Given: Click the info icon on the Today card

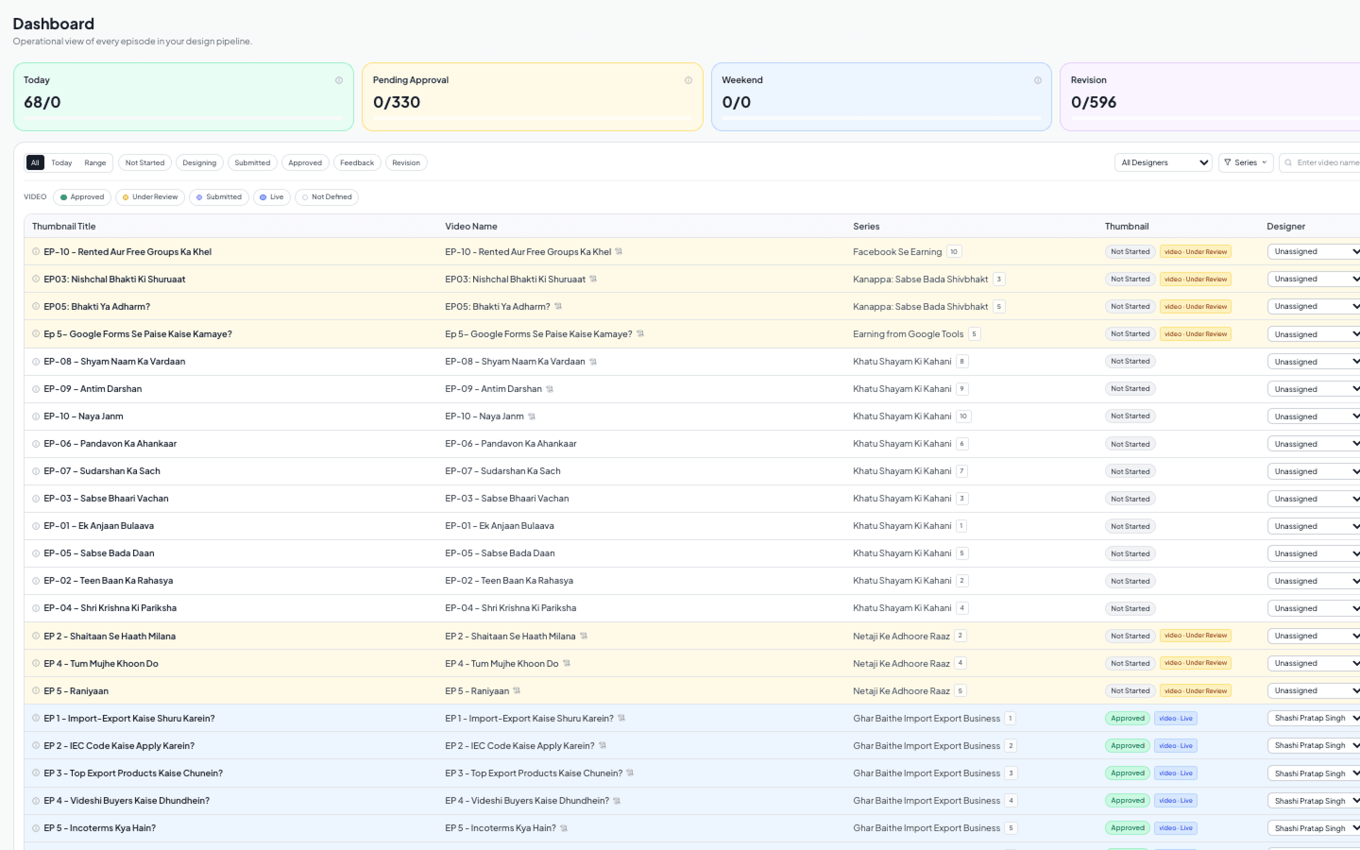Looking at the screenshot, I should click(339, 80).
